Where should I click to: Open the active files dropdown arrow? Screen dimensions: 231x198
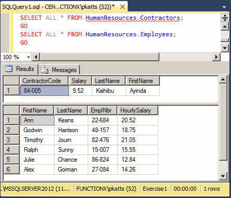224,7
